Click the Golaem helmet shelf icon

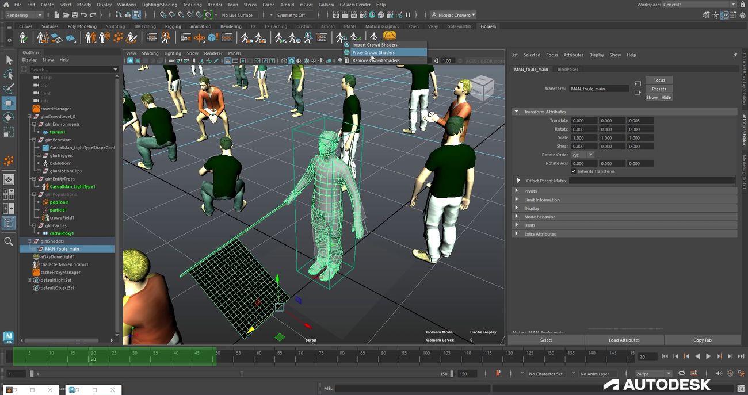pyautogui.click(x=390, y=37)
